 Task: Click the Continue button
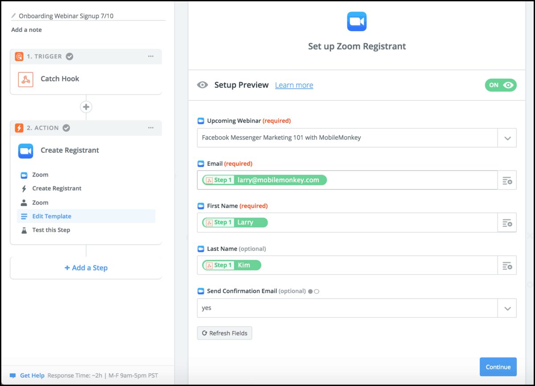498,367
